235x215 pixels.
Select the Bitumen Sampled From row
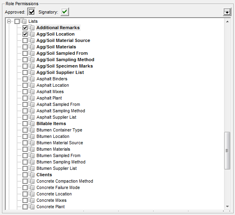click(x=59, y=155)
